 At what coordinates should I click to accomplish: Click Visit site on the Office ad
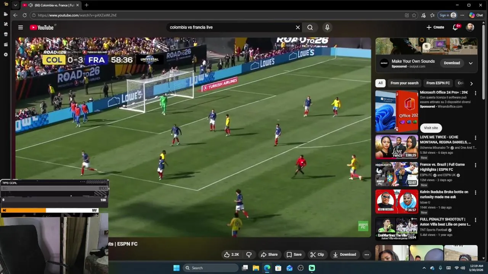[x=431, y=128]
